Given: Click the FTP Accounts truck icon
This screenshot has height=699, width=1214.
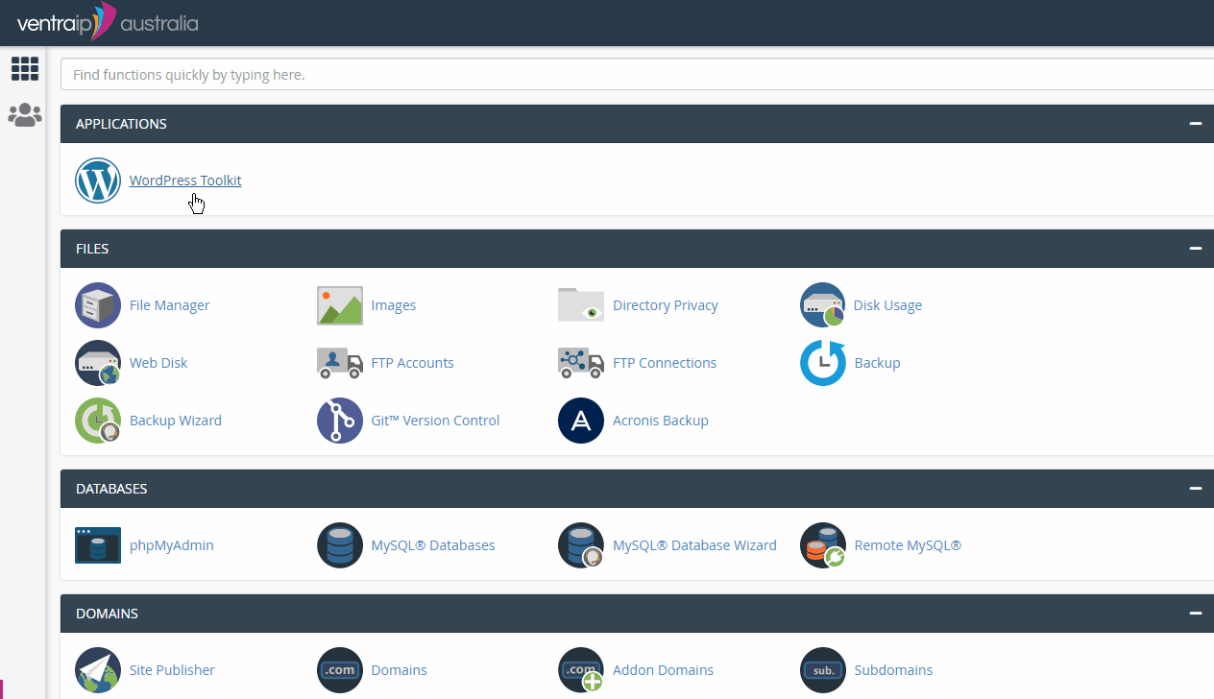Looking at the screenshot, I should [340, 363].
